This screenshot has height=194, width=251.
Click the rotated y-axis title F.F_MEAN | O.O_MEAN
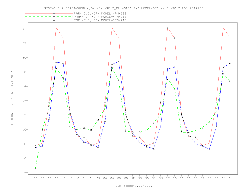[12, 100]
